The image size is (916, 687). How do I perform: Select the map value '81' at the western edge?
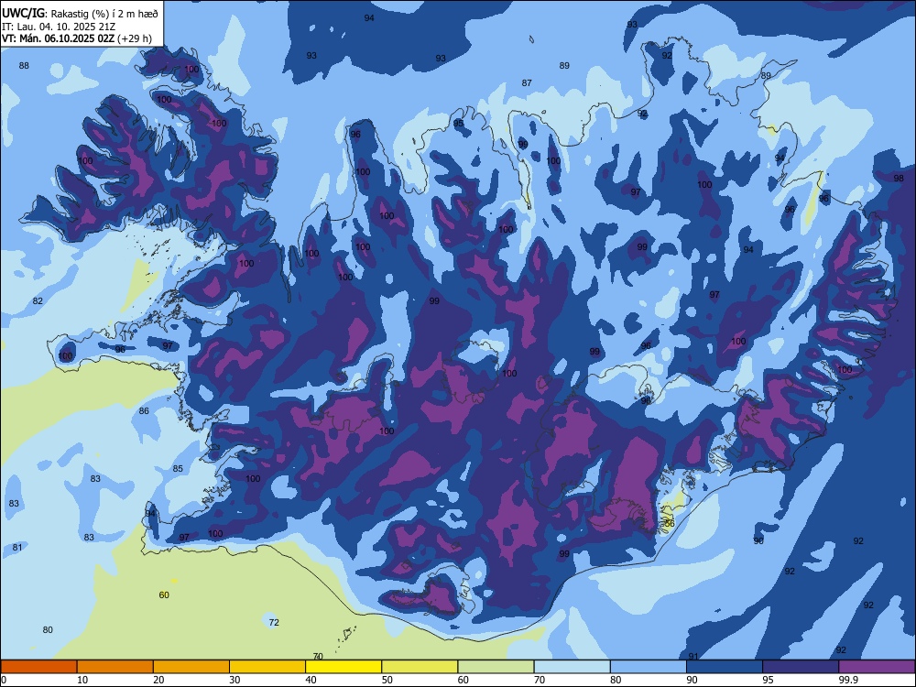(17, 548)
